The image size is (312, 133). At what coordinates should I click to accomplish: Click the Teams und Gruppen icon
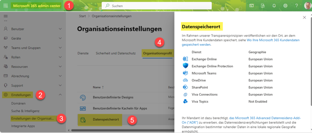5,48
